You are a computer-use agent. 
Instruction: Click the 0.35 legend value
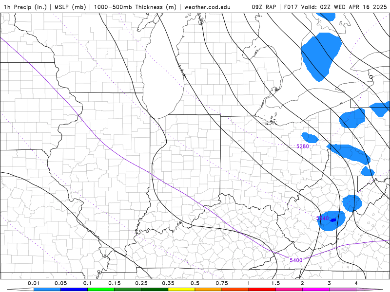tap(168, 283)
